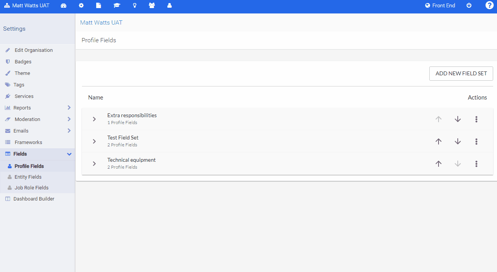Click "2 Profile Fields" under Test Field Set
The height and width of the screenshot is (272, 497).
click(x=122, y=145)
